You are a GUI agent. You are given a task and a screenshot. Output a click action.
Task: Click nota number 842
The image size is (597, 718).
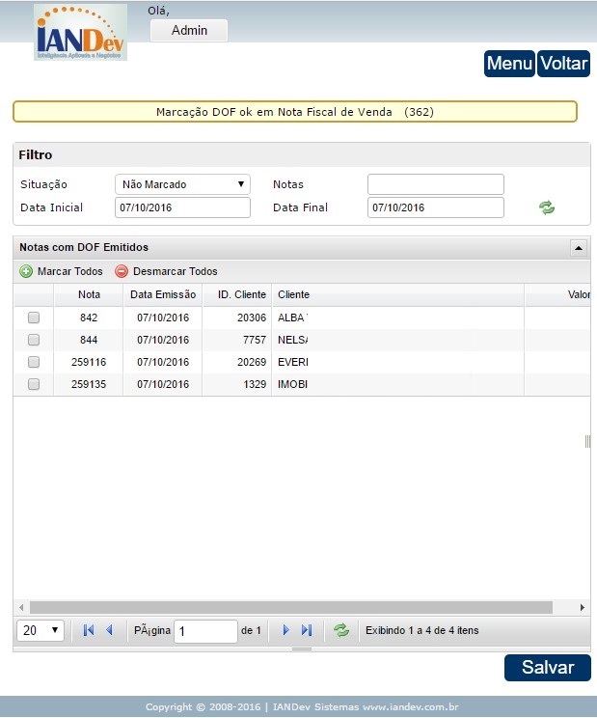coord(89,318)
